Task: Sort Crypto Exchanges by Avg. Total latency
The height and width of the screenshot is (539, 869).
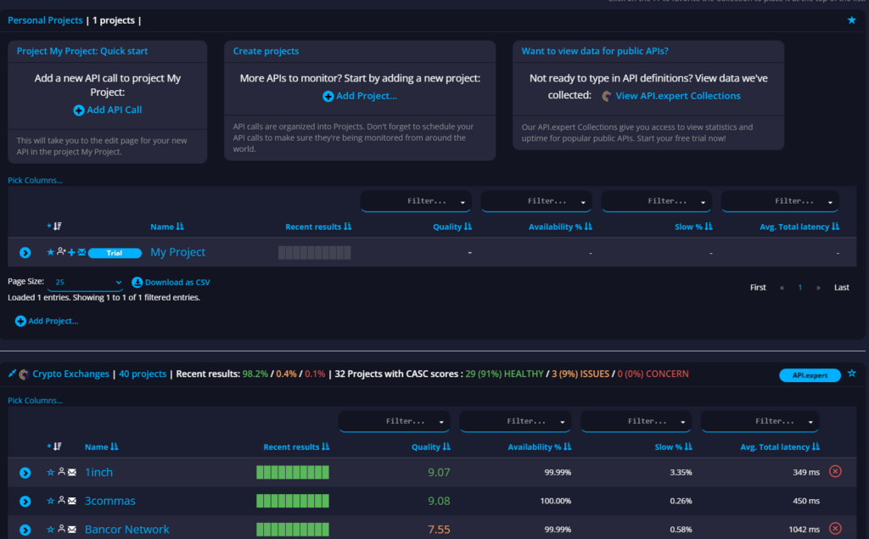Action: 780,446
